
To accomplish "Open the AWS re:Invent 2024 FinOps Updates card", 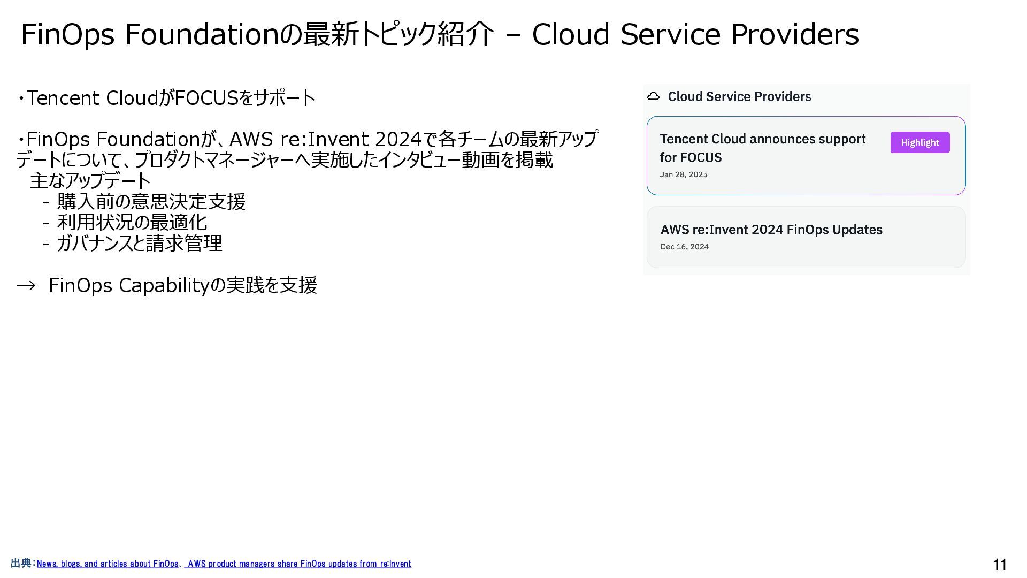I will coord(806,237).
